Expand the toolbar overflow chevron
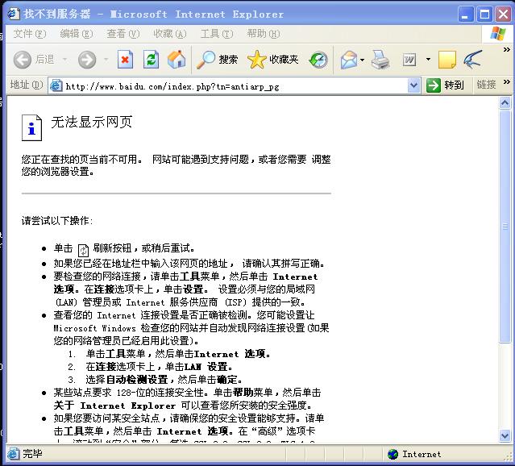This screenshot has height=466, width=515. point(506,50)
